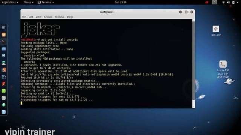Maximize the root@kali terminal window
The image size is (241, 135).
(186, 12)
